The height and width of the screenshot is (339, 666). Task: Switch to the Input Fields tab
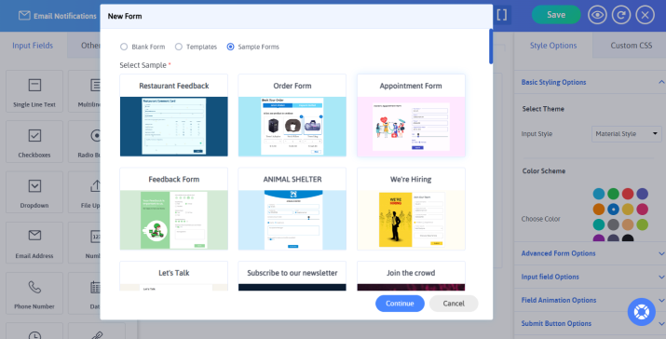(x=34, y=46)
